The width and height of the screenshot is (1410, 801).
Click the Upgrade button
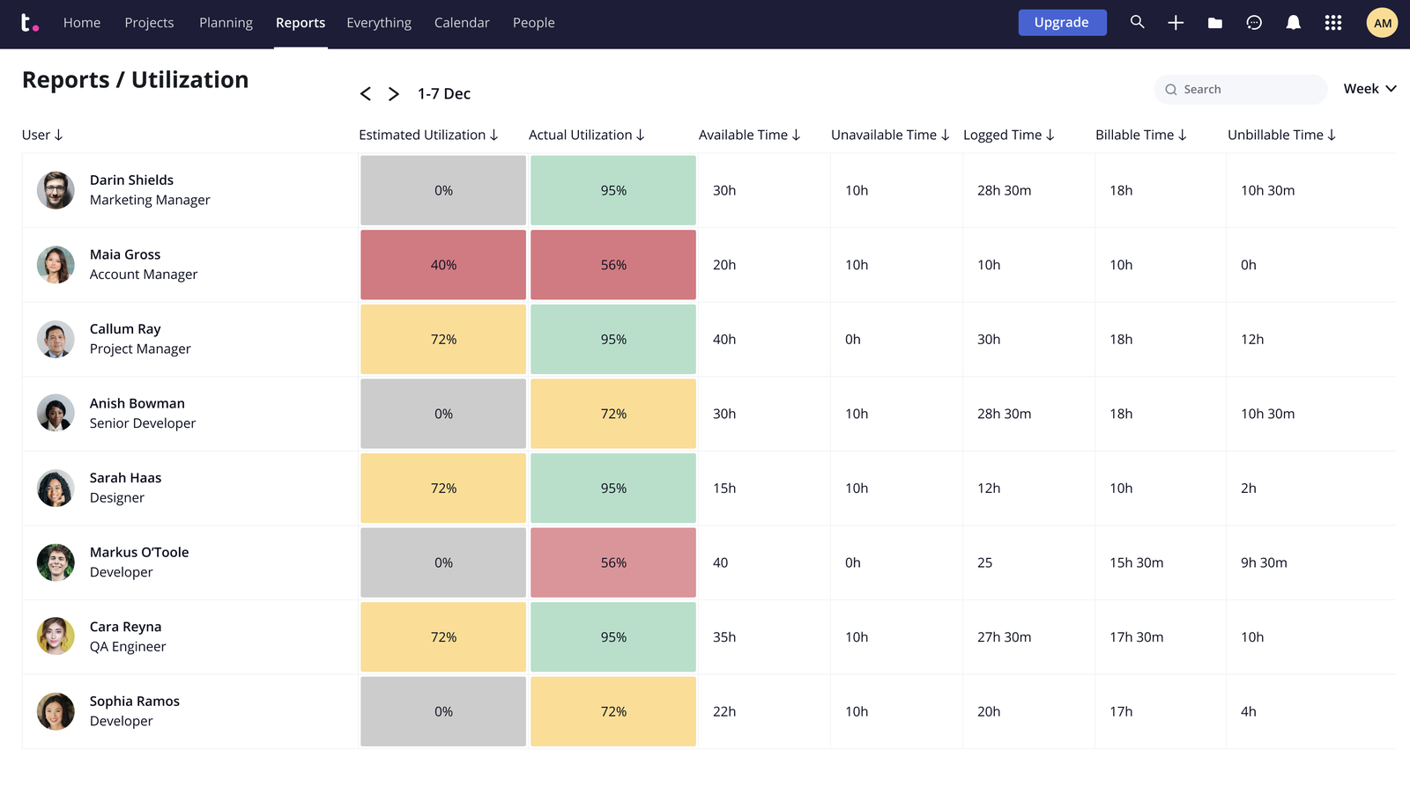pyautogui.click(x=1062, y=23)
